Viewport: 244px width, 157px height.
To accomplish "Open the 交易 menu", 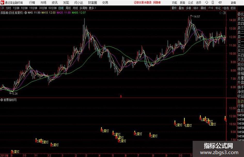I will 105,3.
